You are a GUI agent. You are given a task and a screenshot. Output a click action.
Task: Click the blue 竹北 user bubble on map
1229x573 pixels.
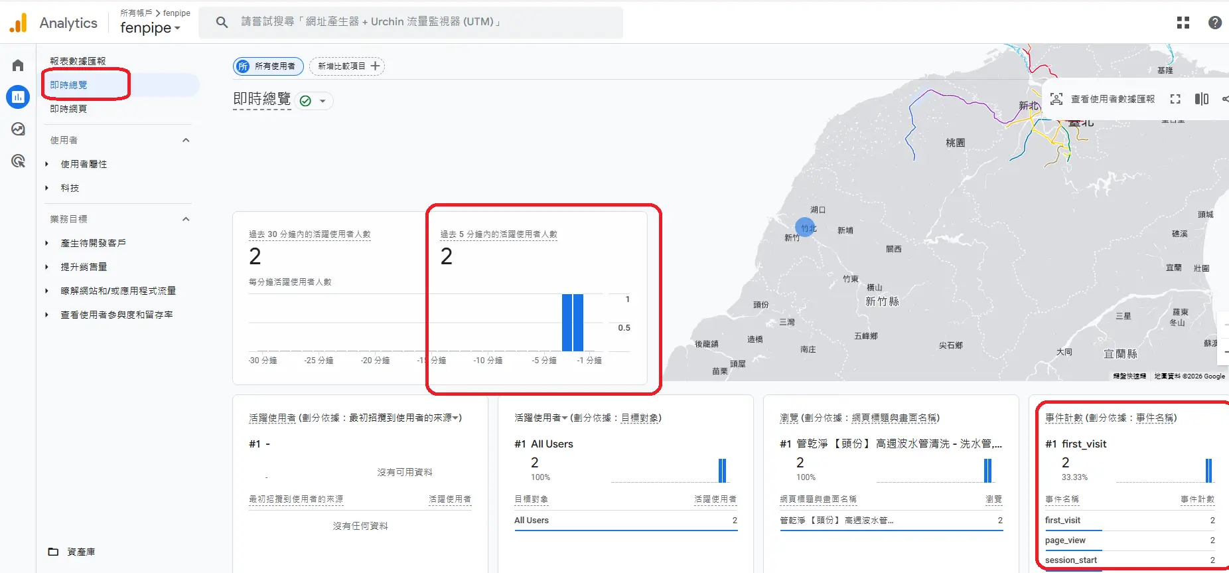coord(805,228)
